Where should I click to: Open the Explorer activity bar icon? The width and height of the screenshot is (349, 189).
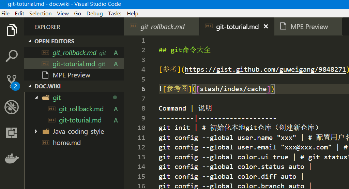coord(12,30)
